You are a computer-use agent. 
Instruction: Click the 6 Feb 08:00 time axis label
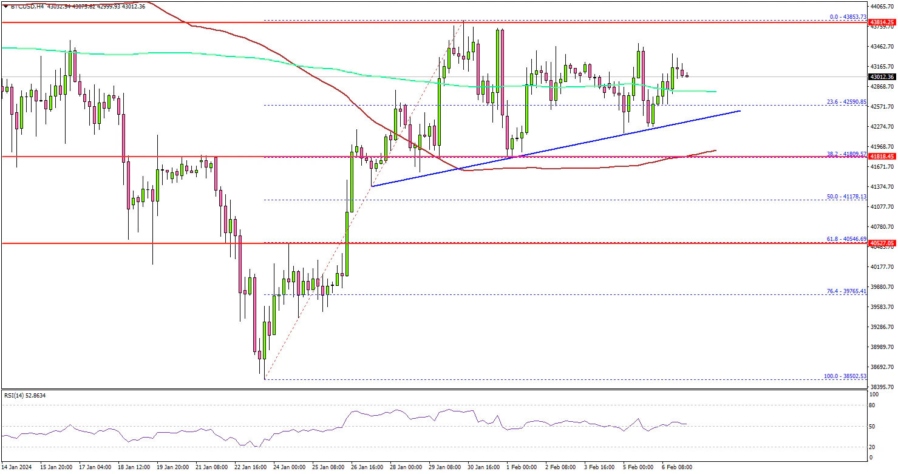coord(677,467)
